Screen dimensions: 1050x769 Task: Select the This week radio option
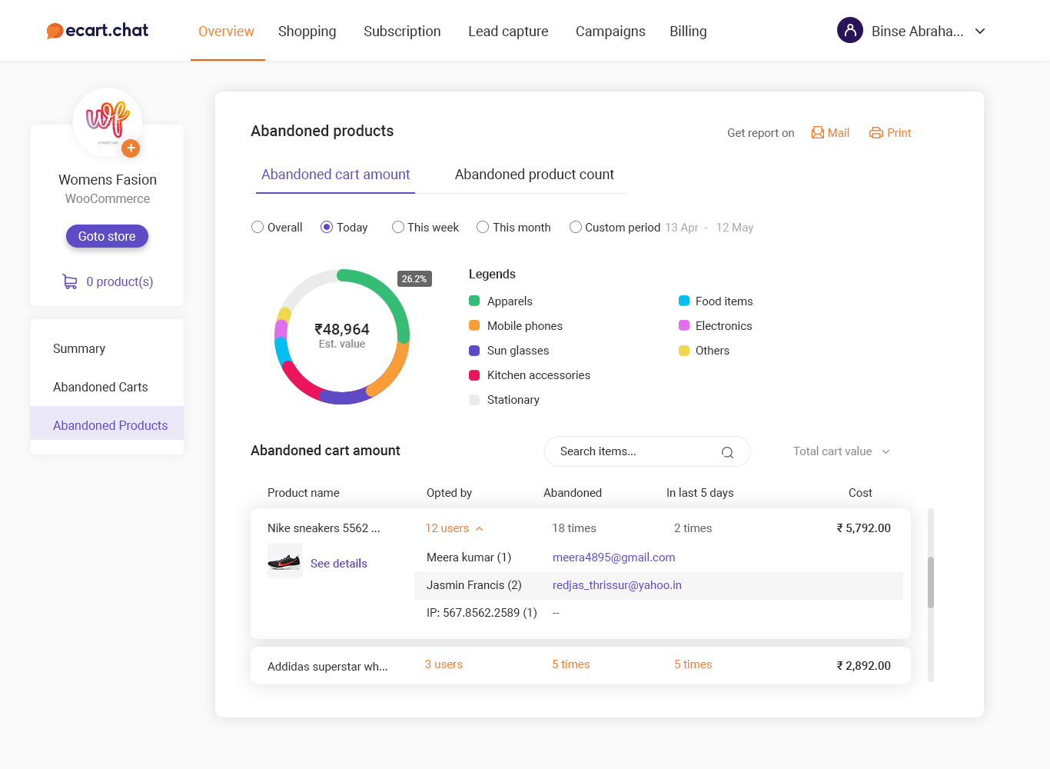tap(398, 227)
